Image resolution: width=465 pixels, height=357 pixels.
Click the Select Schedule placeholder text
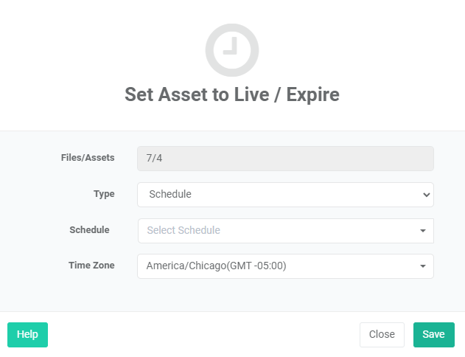(183, 230)
